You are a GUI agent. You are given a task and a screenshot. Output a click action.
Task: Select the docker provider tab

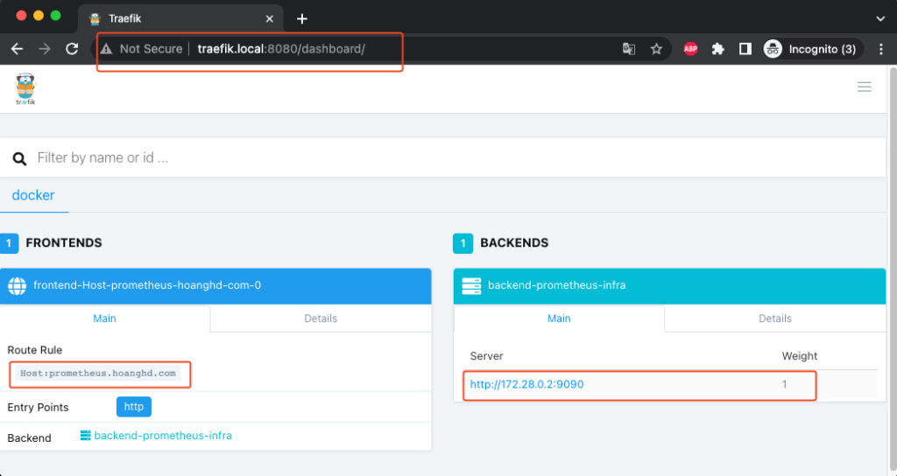click(x=33, y=195)
